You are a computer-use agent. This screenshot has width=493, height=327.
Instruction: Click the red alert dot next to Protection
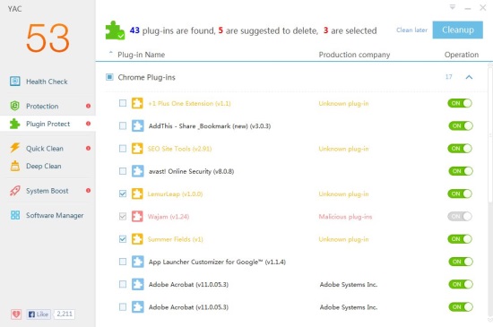(89, 107)
